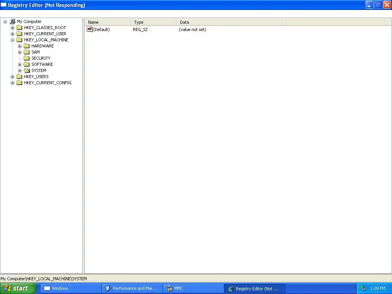Expand the HKEY_CLASSES_ROOT key
Viewport: 392px width, 294px height.
coord(12,28)
